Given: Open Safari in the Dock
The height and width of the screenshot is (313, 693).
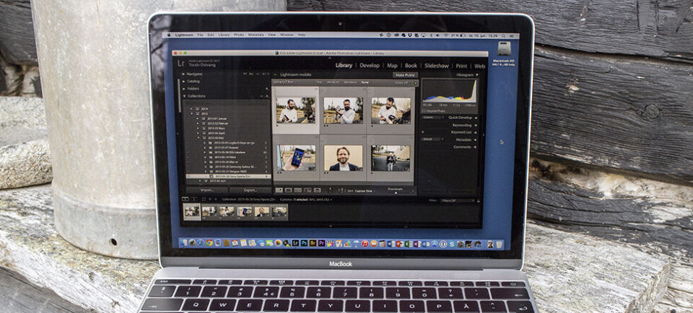Looking at the screenshot, I should tap(200, 244).
